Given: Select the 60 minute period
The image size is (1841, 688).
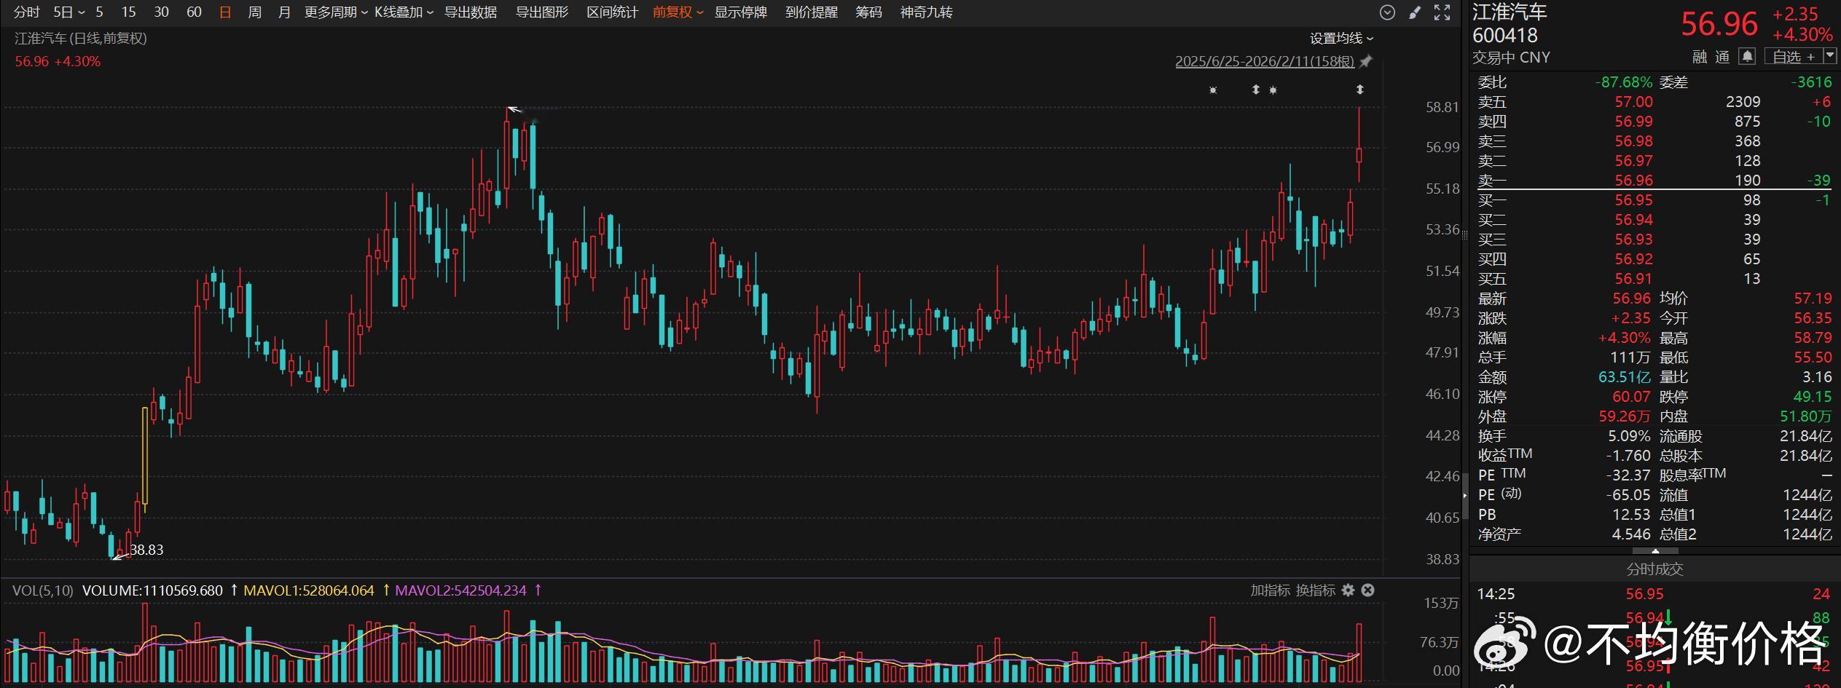Looking at the screenshot, I should click(x=194, y=12).
